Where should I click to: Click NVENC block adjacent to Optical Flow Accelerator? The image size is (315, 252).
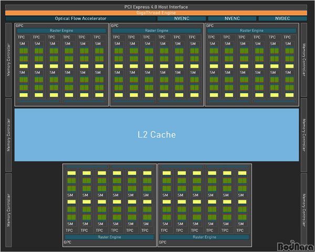point(182,19)
